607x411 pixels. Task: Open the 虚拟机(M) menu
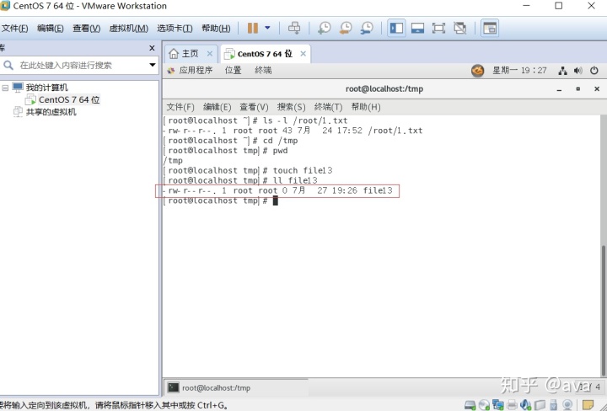pyautogui.click(x=128, y=29)
